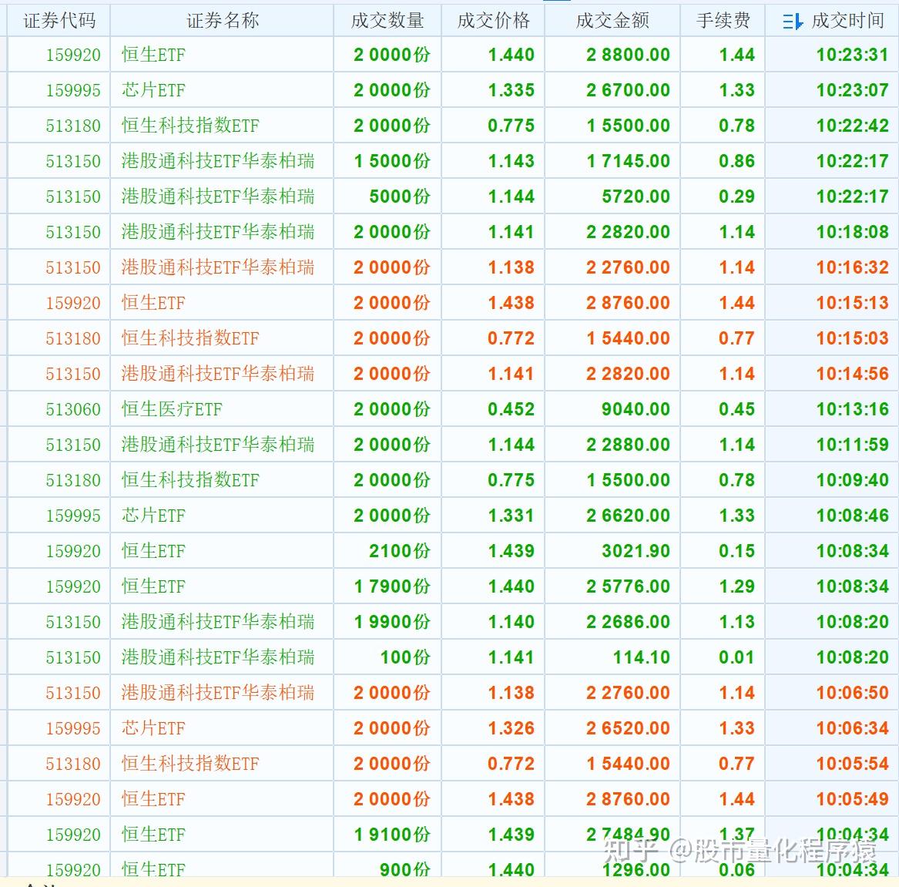
Task: Select the trade time 10:06:50
Action: [x=852, y=694]
